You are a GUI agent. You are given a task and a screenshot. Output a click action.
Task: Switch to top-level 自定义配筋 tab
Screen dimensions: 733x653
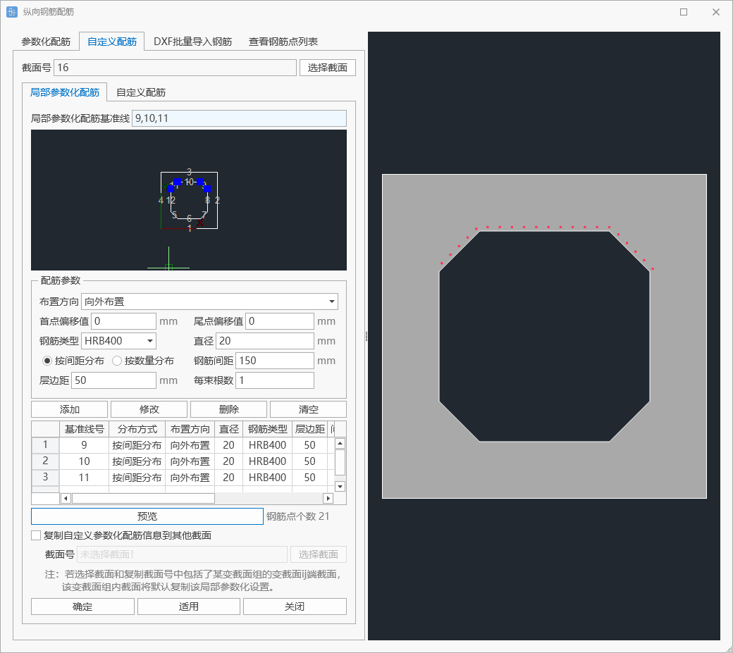[x=112, y=42]
